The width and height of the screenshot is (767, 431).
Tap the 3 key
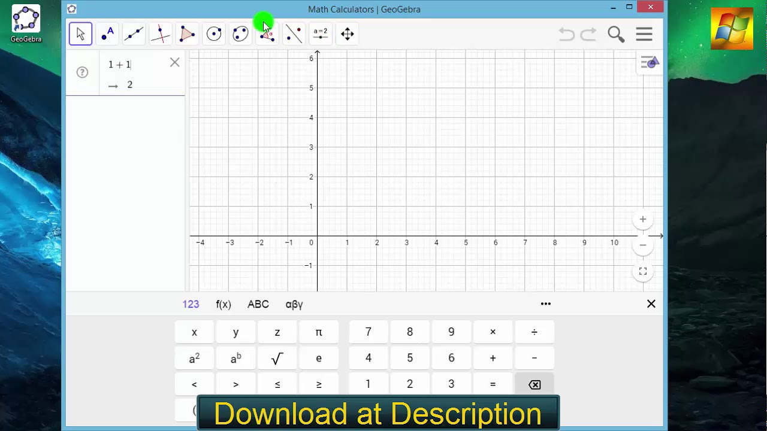pyautogui.click(x=451, y=384)
